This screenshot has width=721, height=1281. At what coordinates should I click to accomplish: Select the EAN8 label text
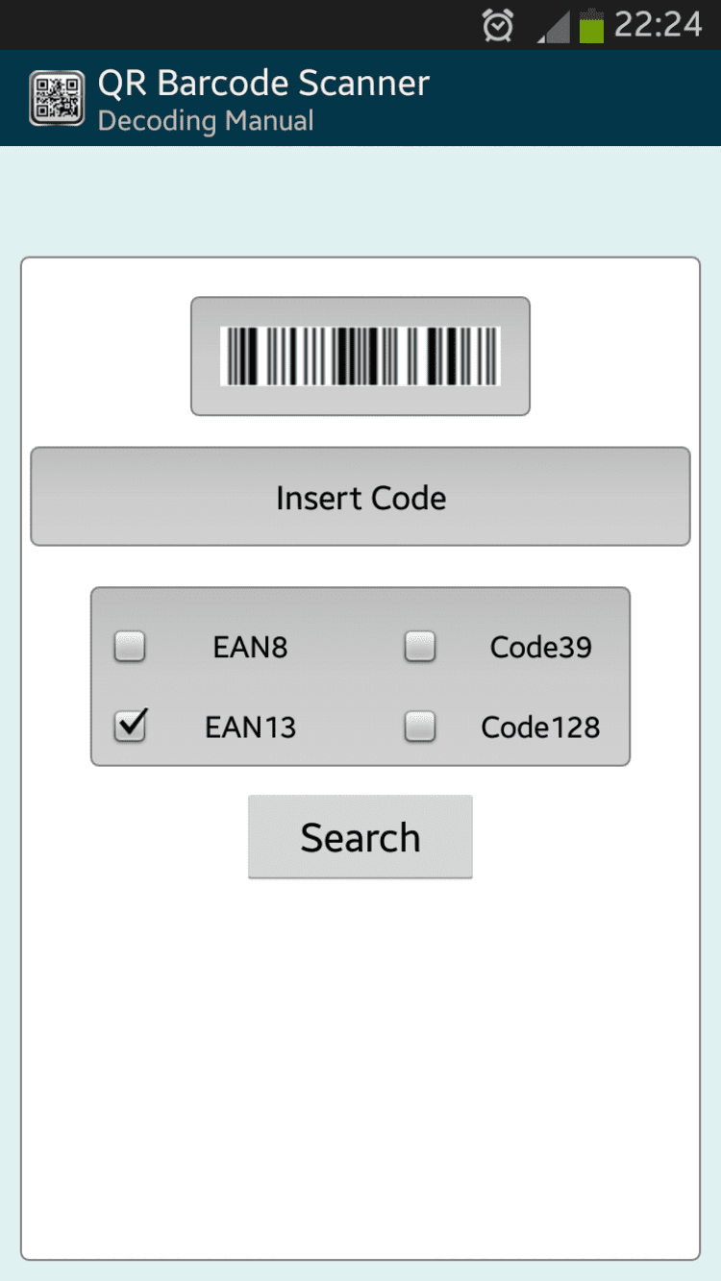[250, 648]
